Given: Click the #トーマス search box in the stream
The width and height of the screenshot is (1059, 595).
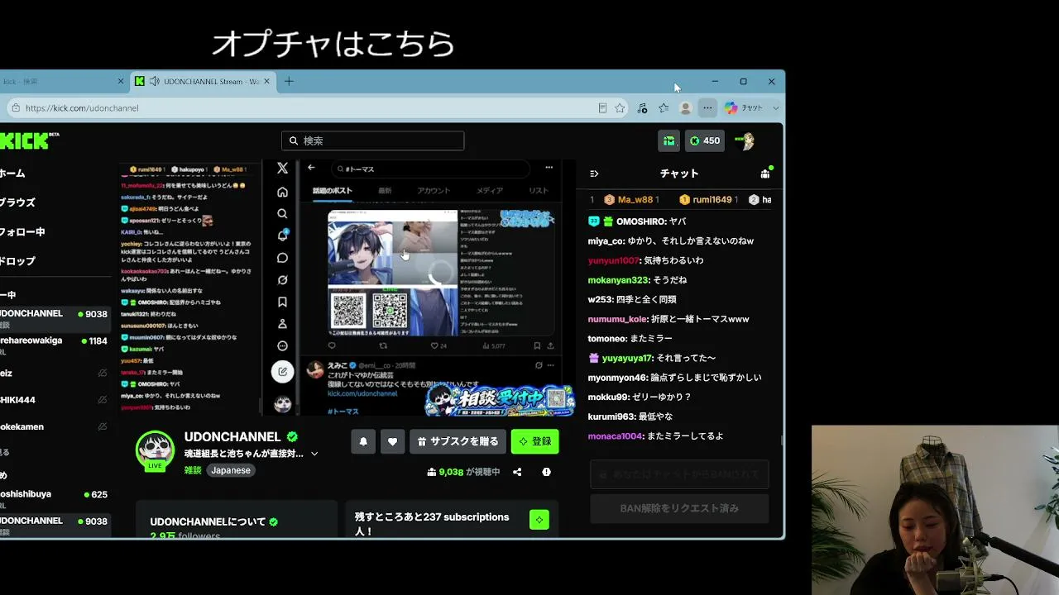Looking at the screenshot, I should [x=430, y=169].
